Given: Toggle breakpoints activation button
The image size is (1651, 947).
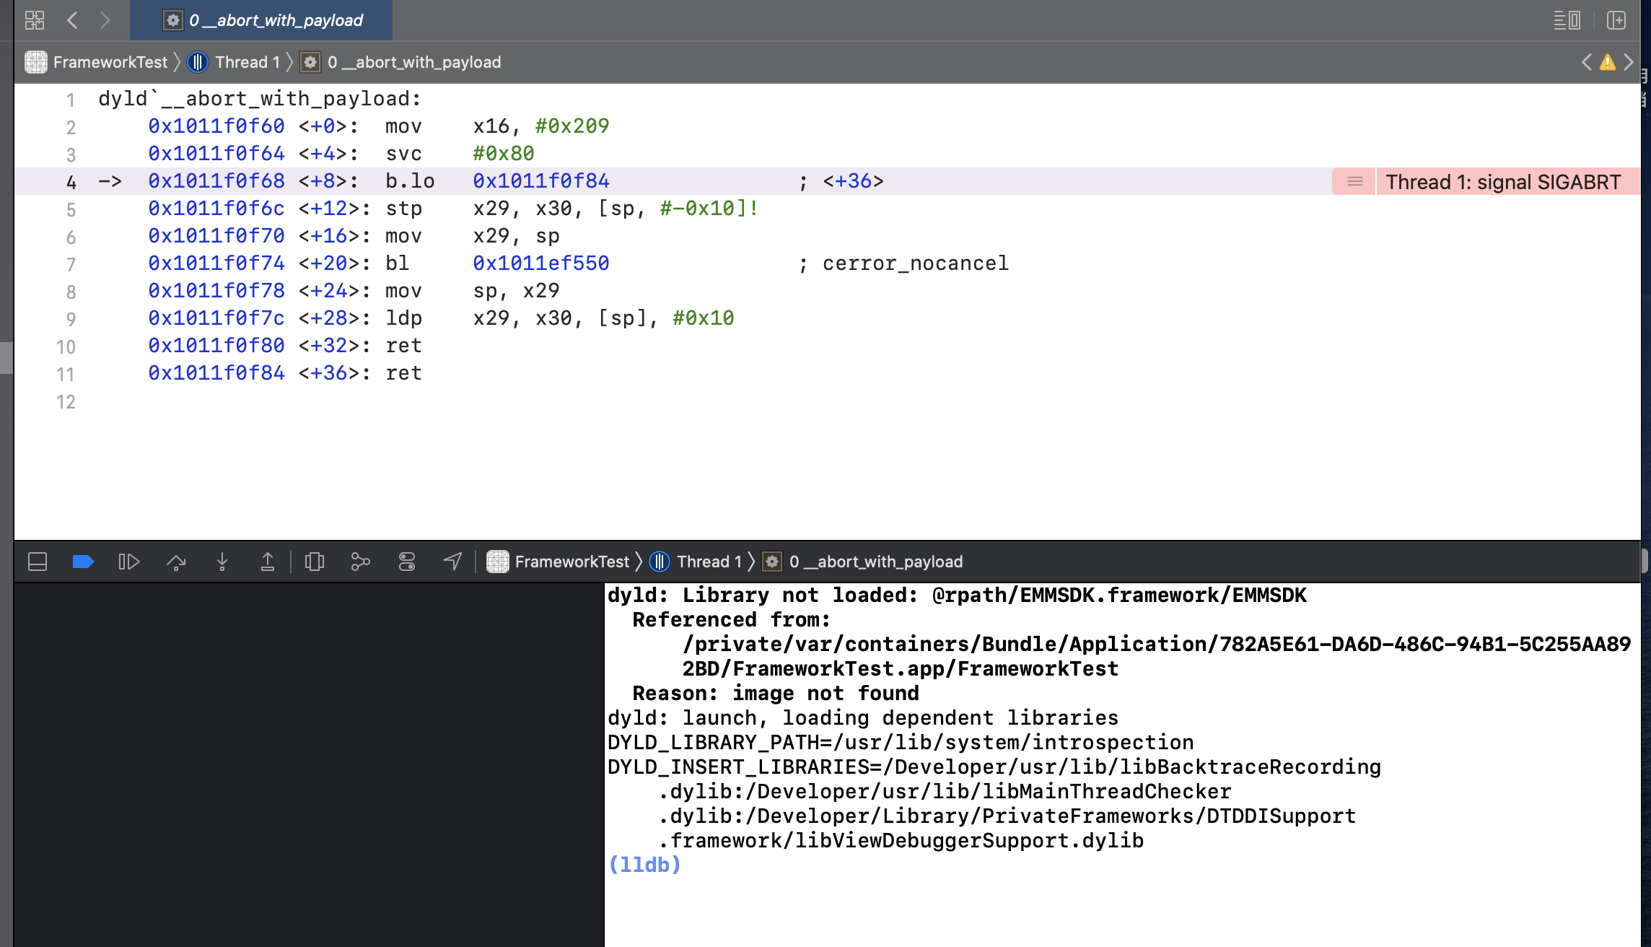Looking at the screenshot, I should coord(83,562).
